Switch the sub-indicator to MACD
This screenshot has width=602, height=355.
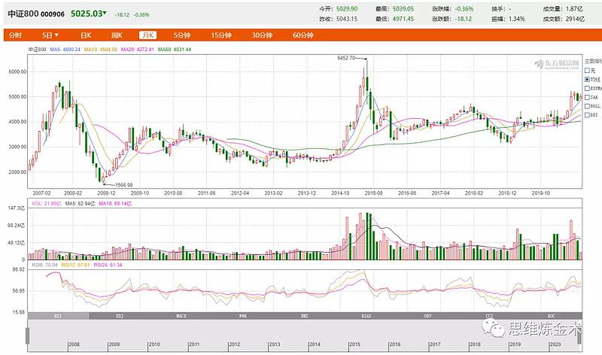coord(180,316)
